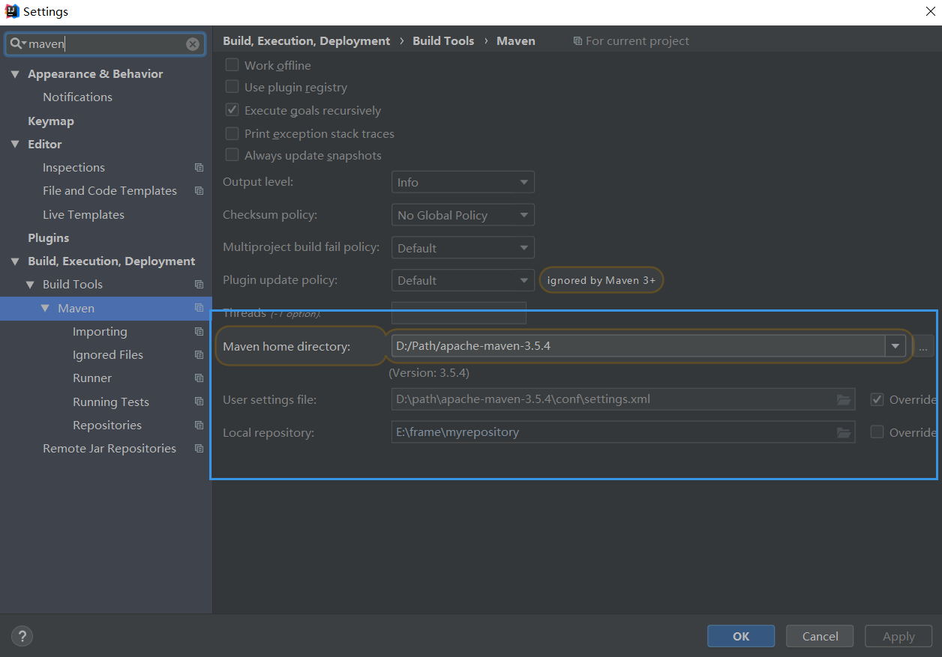Disable Execute goals recursively
942x657 pixels.
point(232,110)
